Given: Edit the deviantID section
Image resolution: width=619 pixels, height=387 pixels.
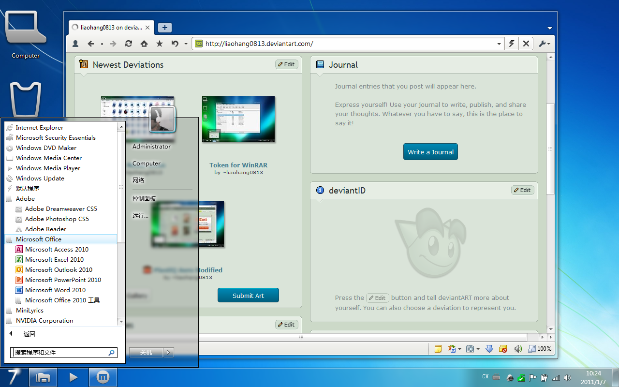Looking at the screenshot, I should click(522, 190).
